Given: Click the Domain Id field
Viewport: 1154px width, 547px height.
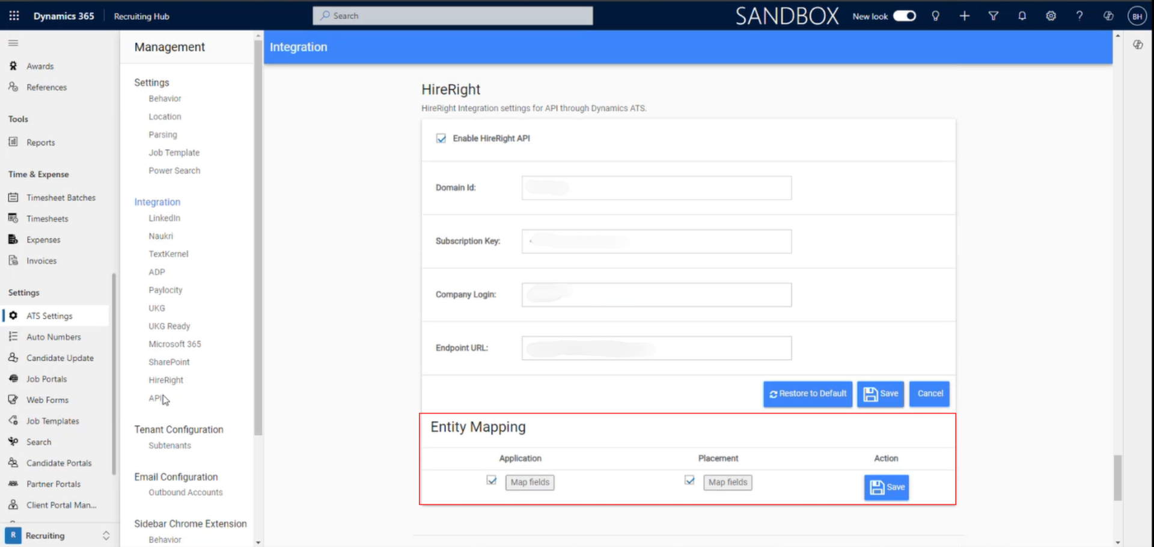Looking at the screenshot, I should coord(656,188).
